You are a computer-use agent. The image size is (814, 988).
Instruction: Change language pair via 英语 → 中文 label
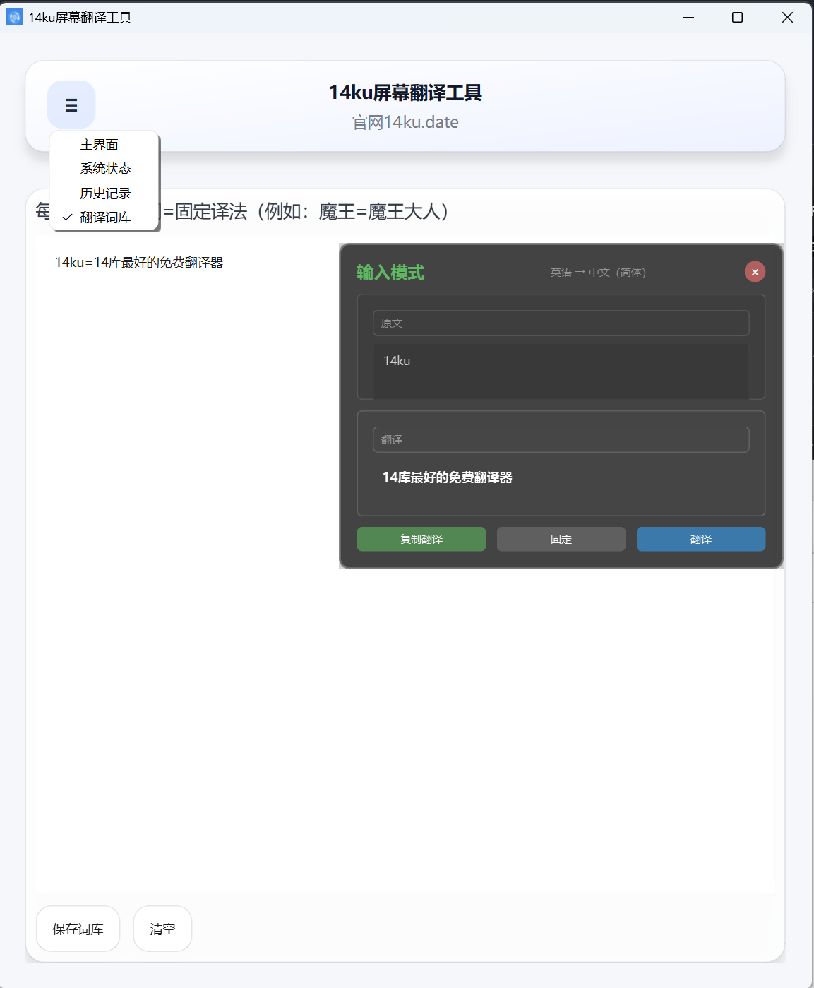tap(598, 272)
